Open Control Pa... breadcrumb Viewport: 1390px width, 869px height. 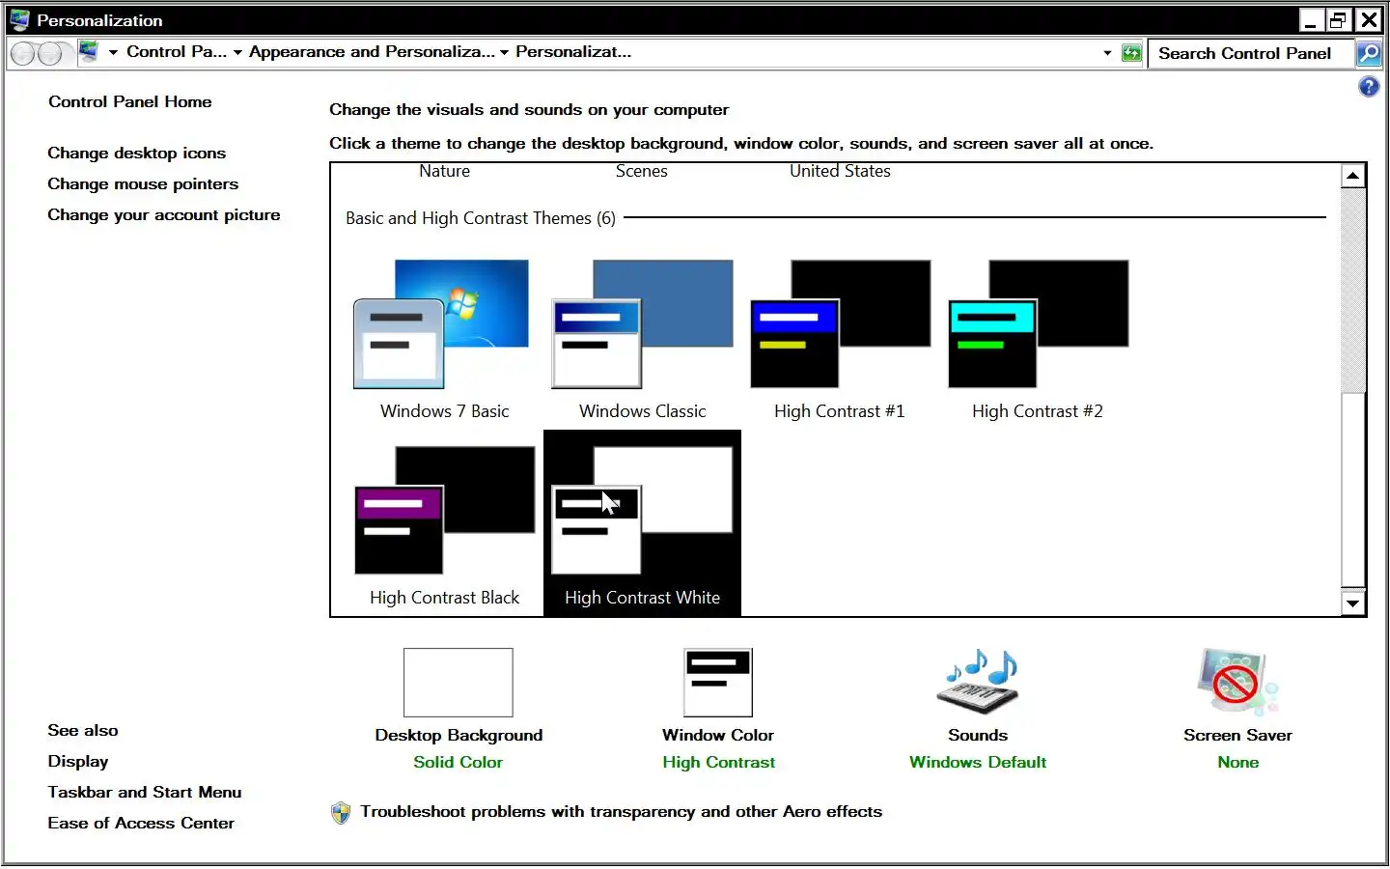click(x=177, y=52)
